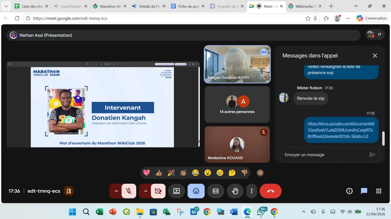Unmute the microphone in the call controls

click(x=129, y=191)
